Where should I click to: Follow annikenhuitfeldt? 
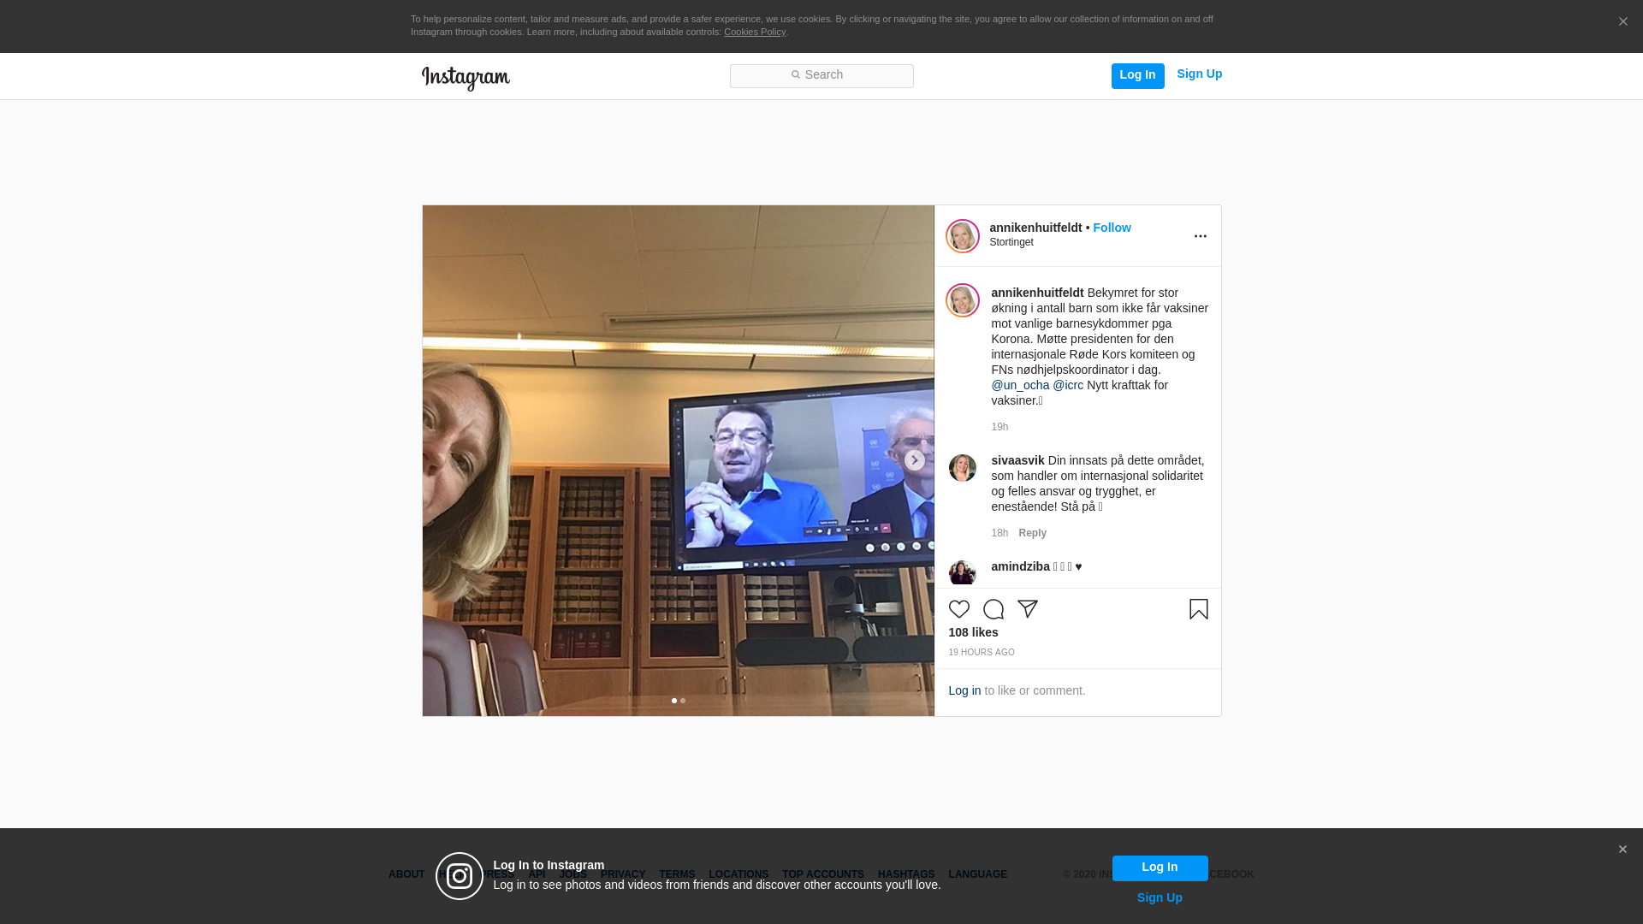coord(1112,228)
